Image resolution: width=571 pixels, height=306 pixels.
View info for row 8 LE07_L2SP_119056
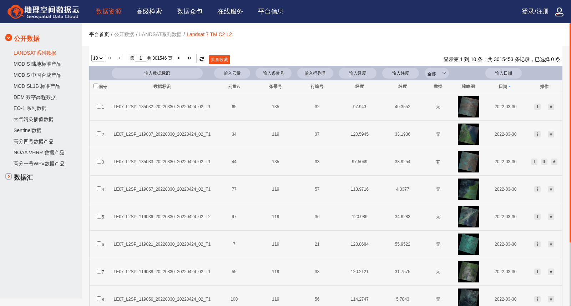click(x=537, y=299)
